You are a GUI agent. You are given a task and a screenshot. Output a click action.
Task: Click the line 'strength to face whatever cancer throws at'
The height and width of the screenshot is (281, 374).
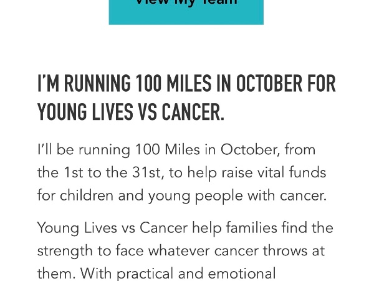[181, 251]
